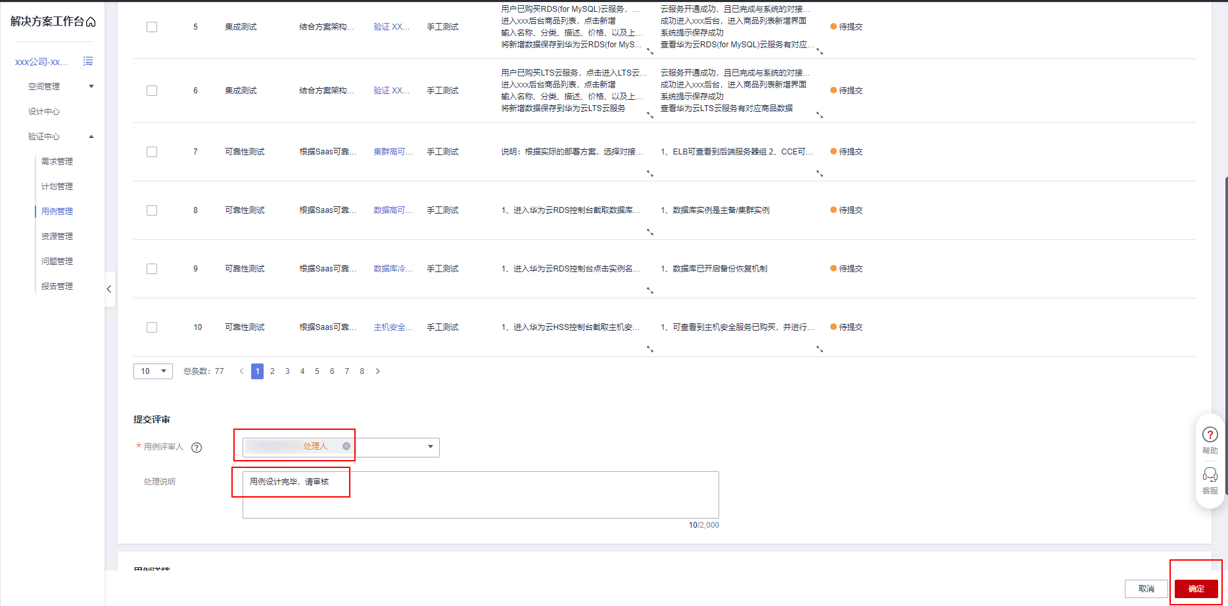
Task: Expand test steps of row 10
Action: pyautogui.click(x=650, y=349)
